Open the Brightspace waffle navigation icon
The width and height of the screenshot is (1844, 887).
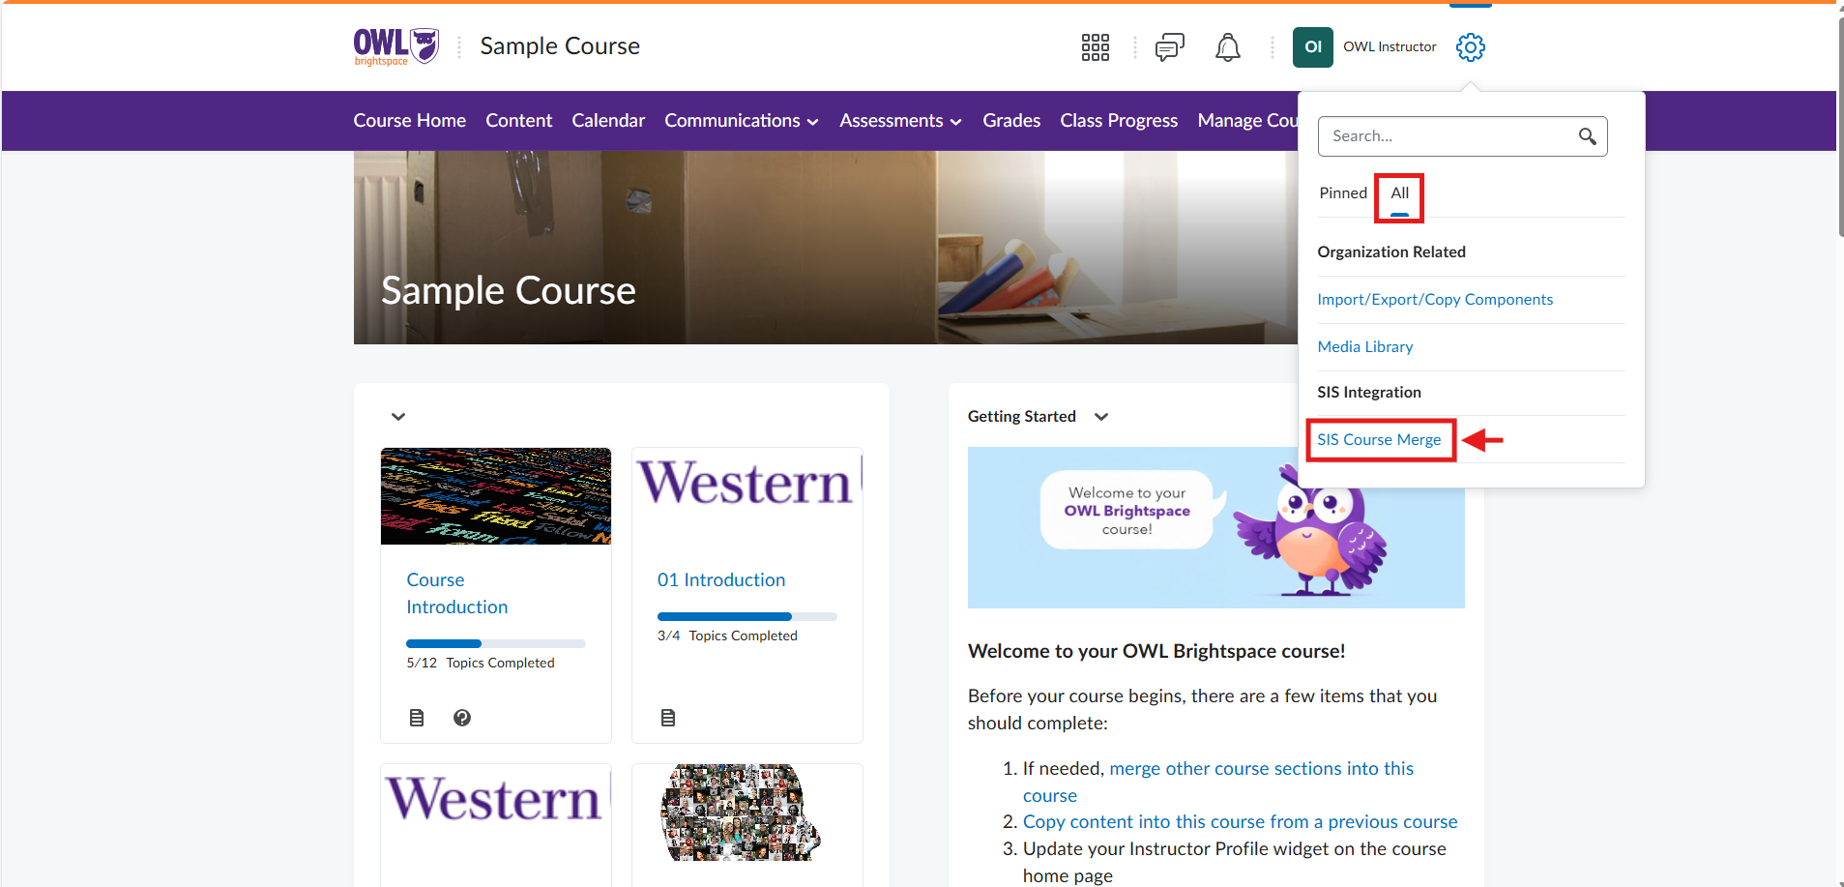click(1096, 46)
